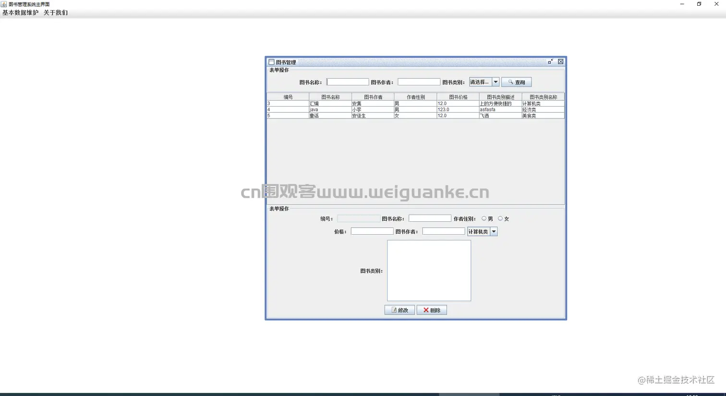Click the 查询 search button
This screenshot has width=726, height=396.
click(516, 82)
